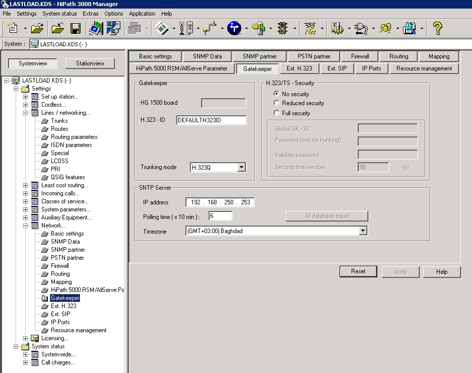Image resolution: width=472 pixels, height=373 pixels.
Task: Select the No security radio button
Action: [277, 94]
